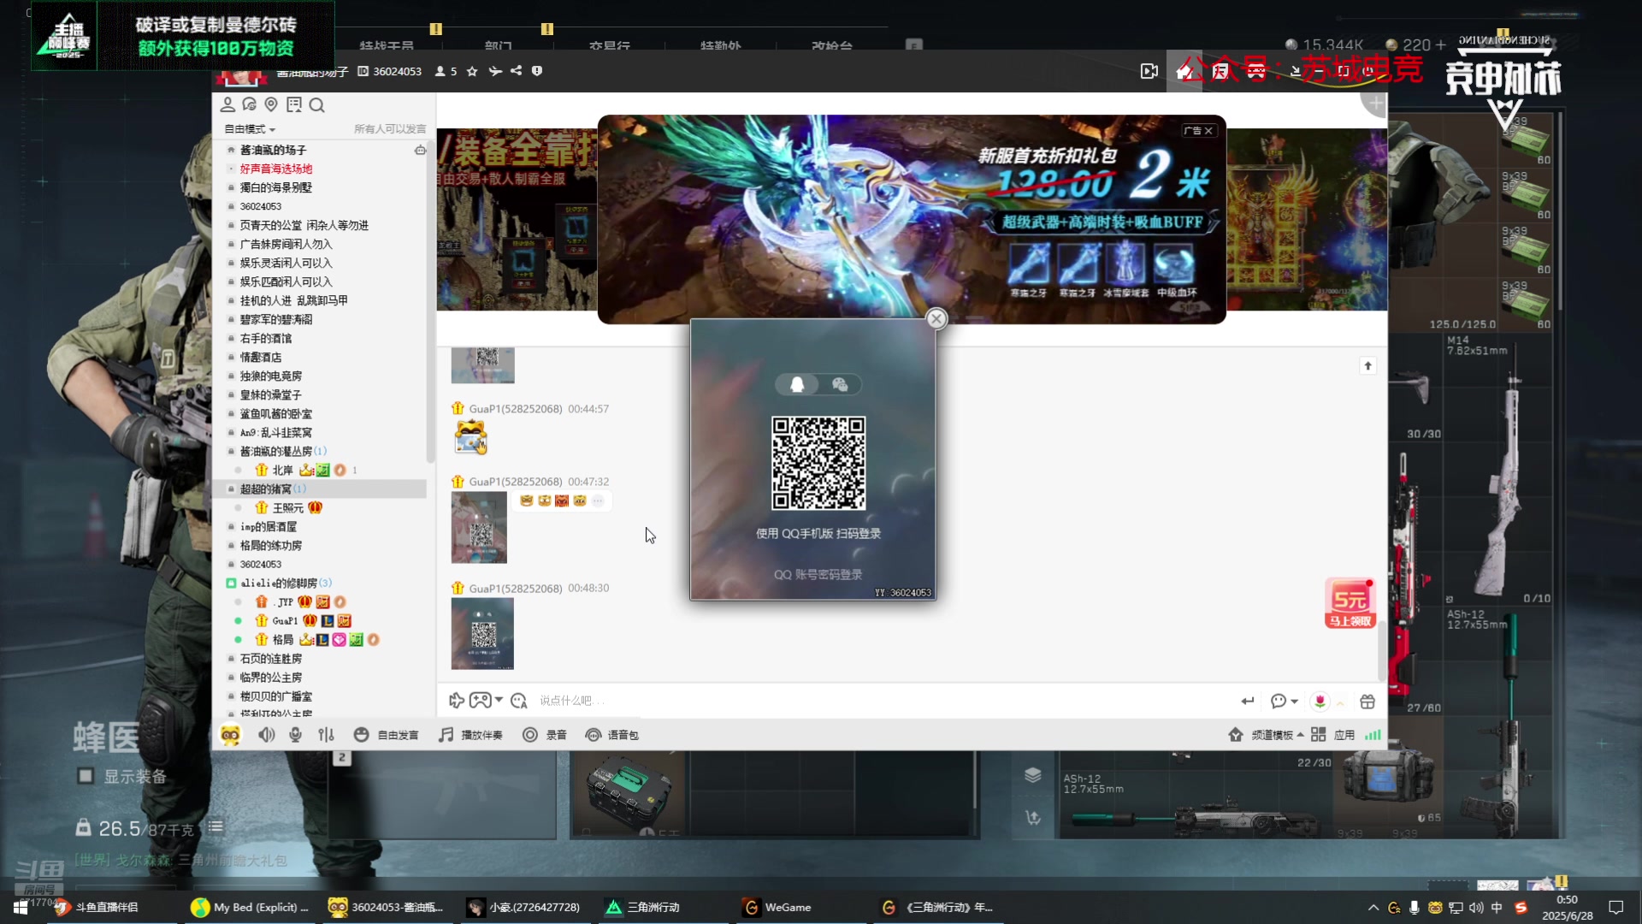
Task: Click the enter-key send icon in chat bar
Action: pos(1248,702)
